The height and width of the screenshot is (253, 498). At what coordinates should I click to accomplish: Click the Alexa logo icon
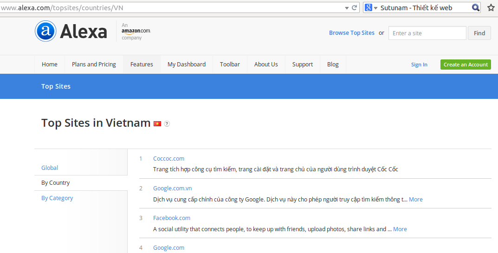pos(46,31)
